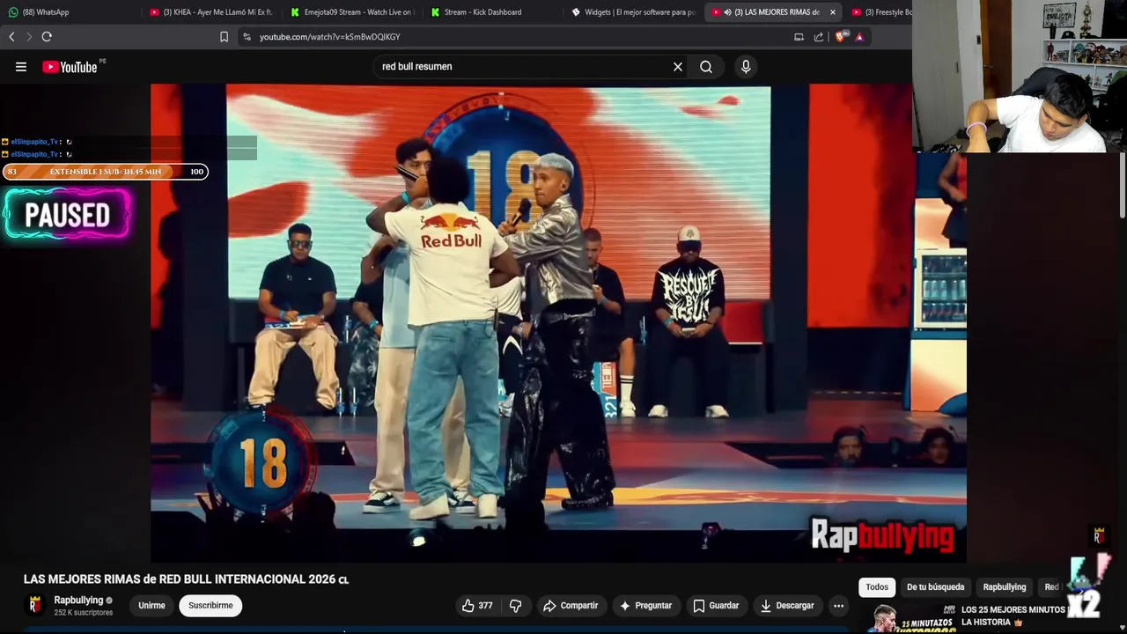Switch to the KHEA Ayer Me Llamó tab
Screen dimensions: 1127x634
pos(210,12)
